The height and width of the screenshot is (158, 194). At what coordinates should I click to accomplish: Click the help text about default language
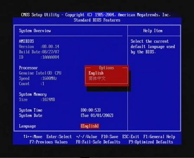point(153,47)
